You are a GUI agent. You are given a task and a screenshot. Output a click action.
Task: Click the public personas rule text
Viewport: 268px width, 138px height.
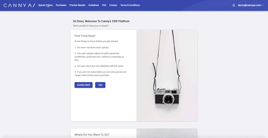[99, 57]
